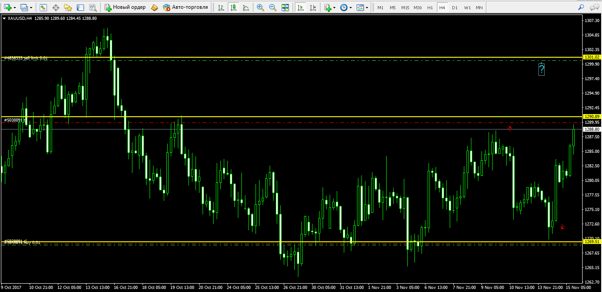
Task: Select the M1 timeframe
Action: [x=380, y=7]
